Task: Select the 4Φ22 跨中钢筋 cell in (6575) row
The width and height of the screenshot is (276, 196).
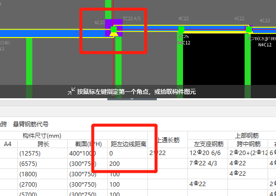Action: (248, 164)
